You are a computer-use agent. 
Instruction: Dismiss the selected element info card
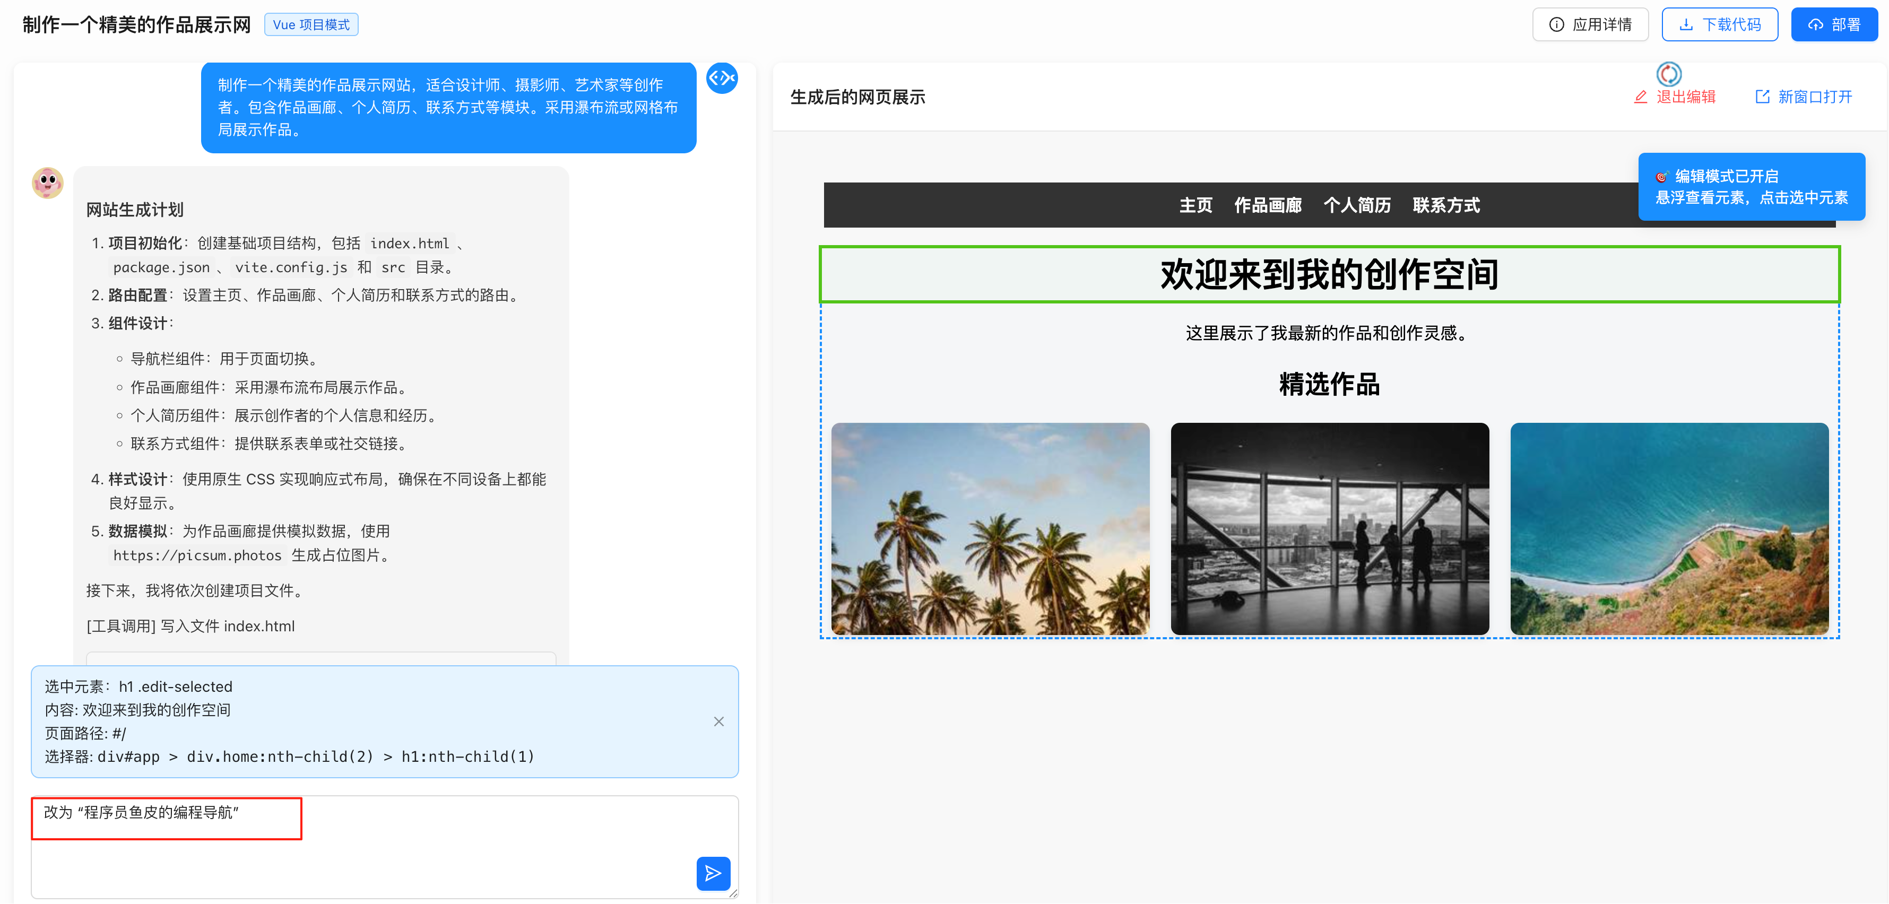click(718, 722)
